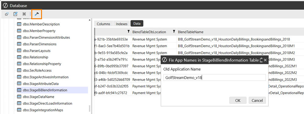Click the overlapping windows toolbar icon

tap(7, 14)
